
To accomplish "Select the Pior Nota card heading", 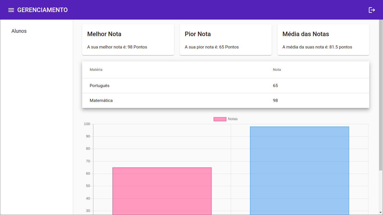I will click(x=198, y=34).
